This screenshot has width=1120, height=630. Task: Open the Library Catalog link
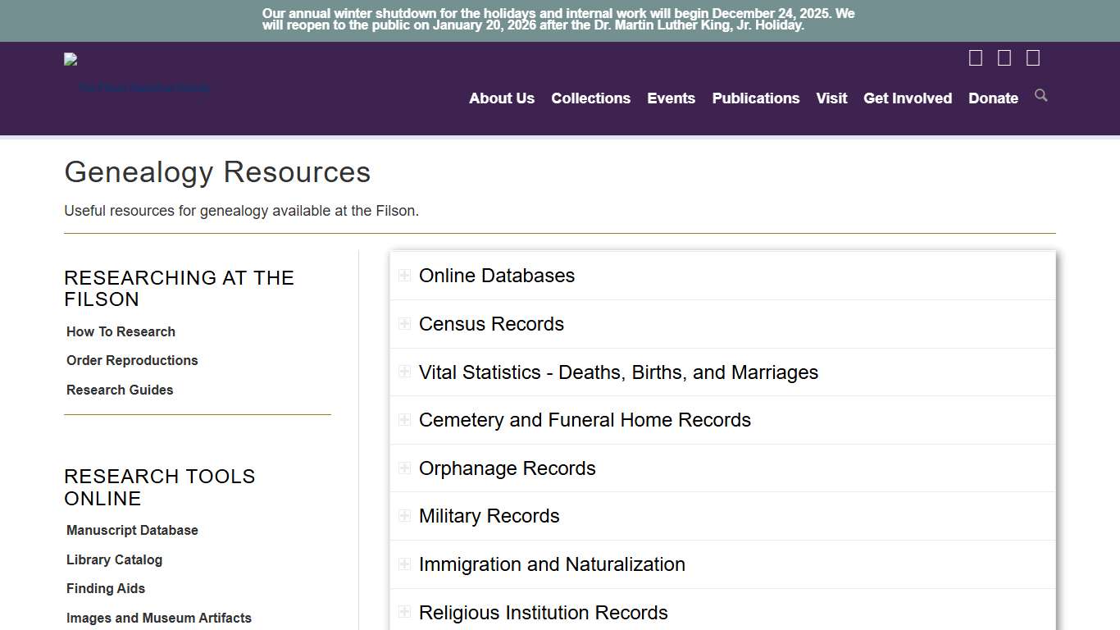tap(114, 559)
